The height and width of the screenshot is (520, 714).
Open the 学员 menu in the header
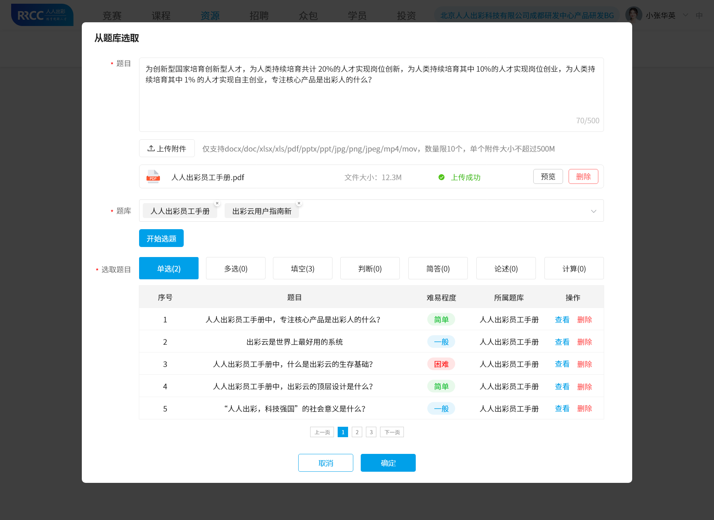coord(357,16)
